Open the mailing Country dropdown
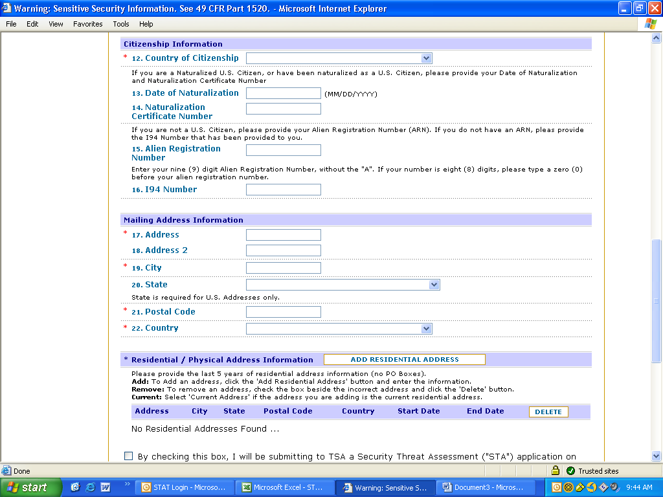663x497 pixels. click(425, 329)
